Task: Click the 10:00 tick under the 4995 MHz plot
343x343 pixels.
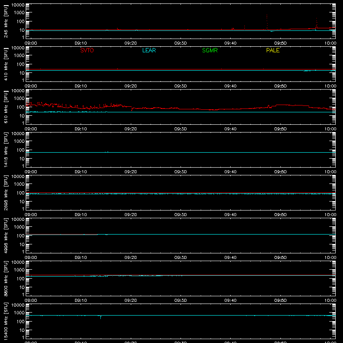Action: pos(330,258)
